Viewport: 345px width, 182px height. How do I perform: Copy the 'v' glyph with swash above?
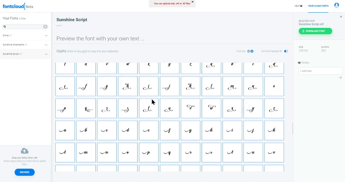click(x=191, y=108)
